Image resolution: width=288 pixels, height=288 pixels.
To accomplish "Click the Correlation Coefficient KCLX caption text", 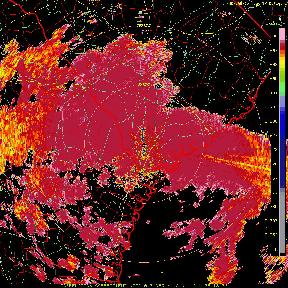I will click(144, 286).
